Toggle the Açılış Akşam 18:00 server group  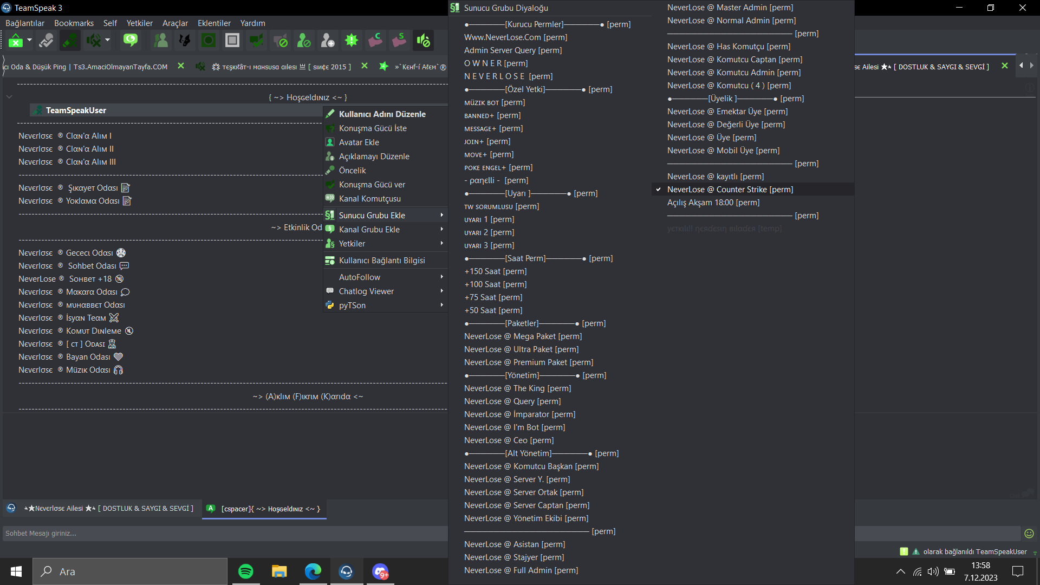coord(753,203)
